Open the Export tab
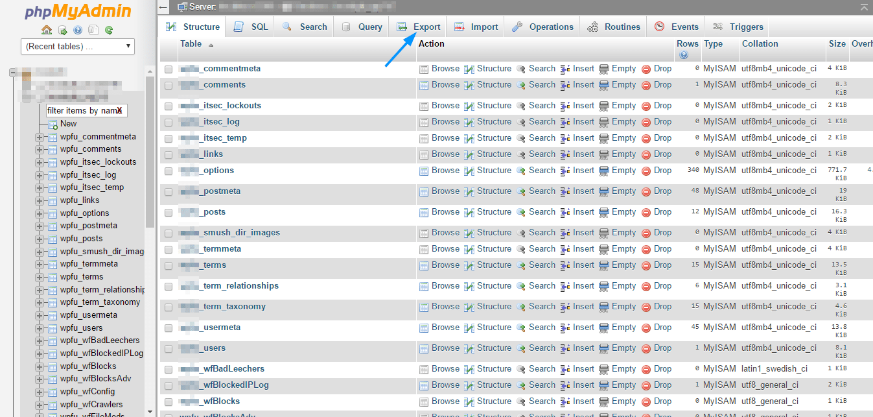873x417 pixels. coord(419,27)
